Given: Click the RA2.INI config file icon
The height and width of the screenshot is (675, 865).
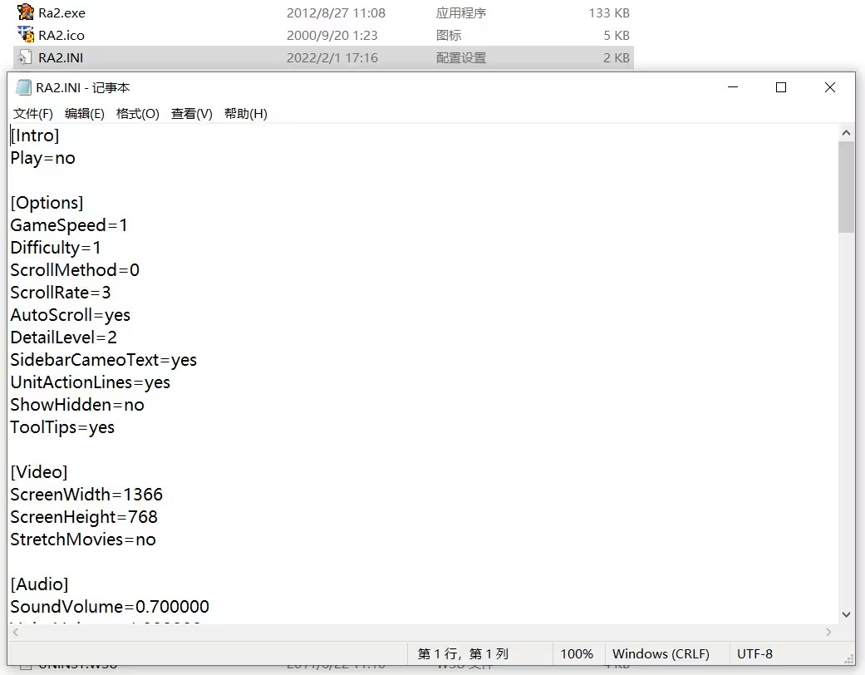Looking at the screenshot, I should click(24, 57).
